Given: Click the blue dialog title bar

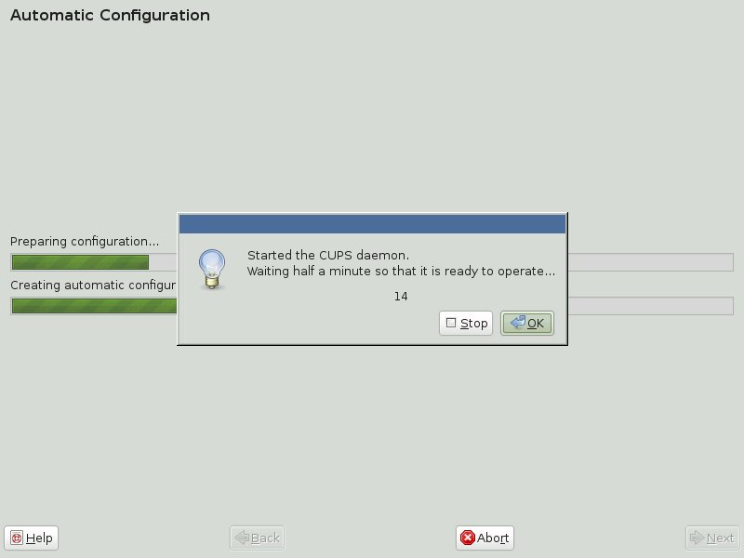Looking at the screenshot, I should click(373, 224).
